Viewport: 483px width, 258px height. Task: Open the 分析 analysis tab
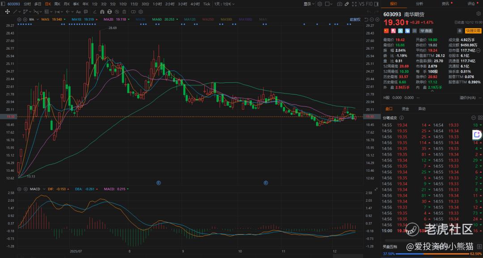tap(419, 4)
